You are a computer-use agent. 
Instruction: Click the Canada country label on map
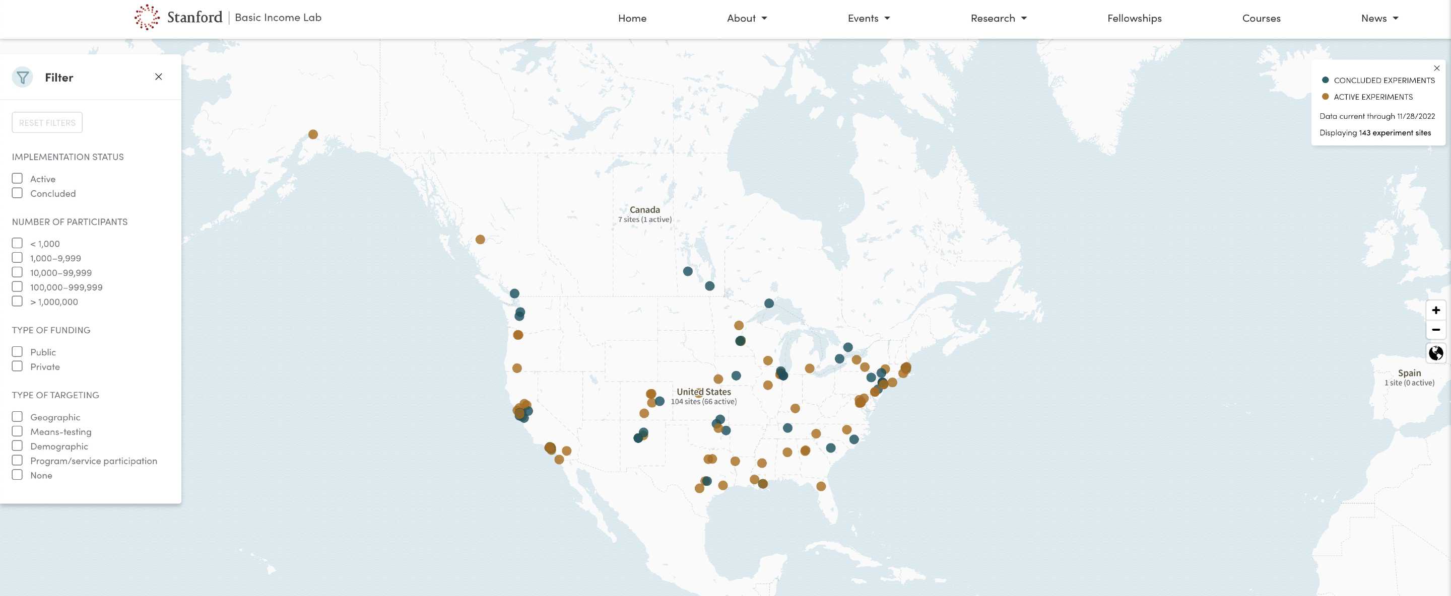coord(644,210)
